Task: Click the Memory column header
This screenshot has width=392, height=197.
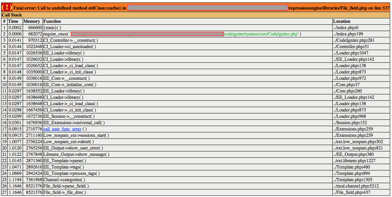Action: pos(32,21)
